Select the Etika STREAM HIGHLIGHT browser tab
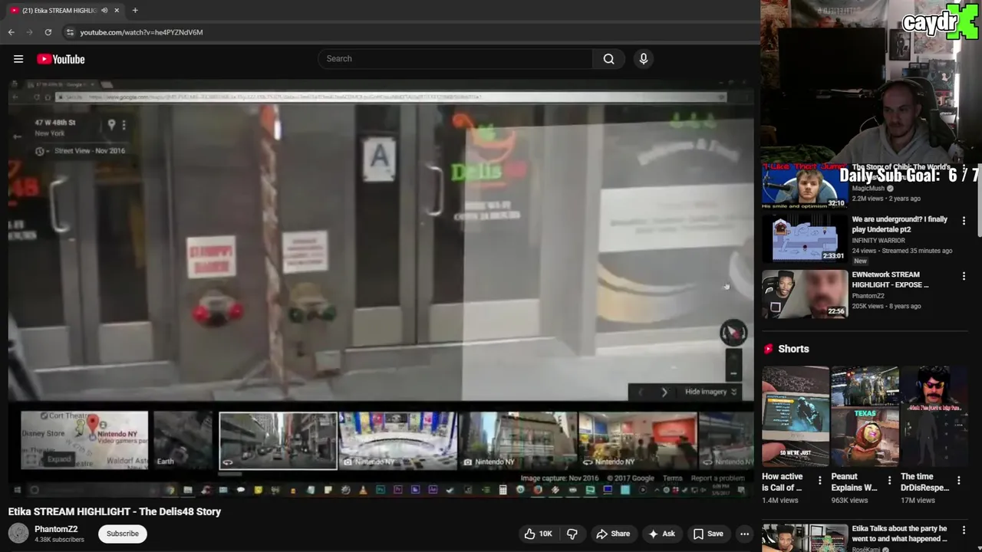Viewport: 982px width, 552px height. tap(64, 11)
